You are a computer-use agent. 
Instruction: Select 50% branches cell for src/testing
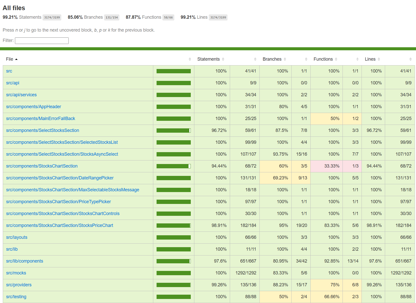tap(275, 297)
